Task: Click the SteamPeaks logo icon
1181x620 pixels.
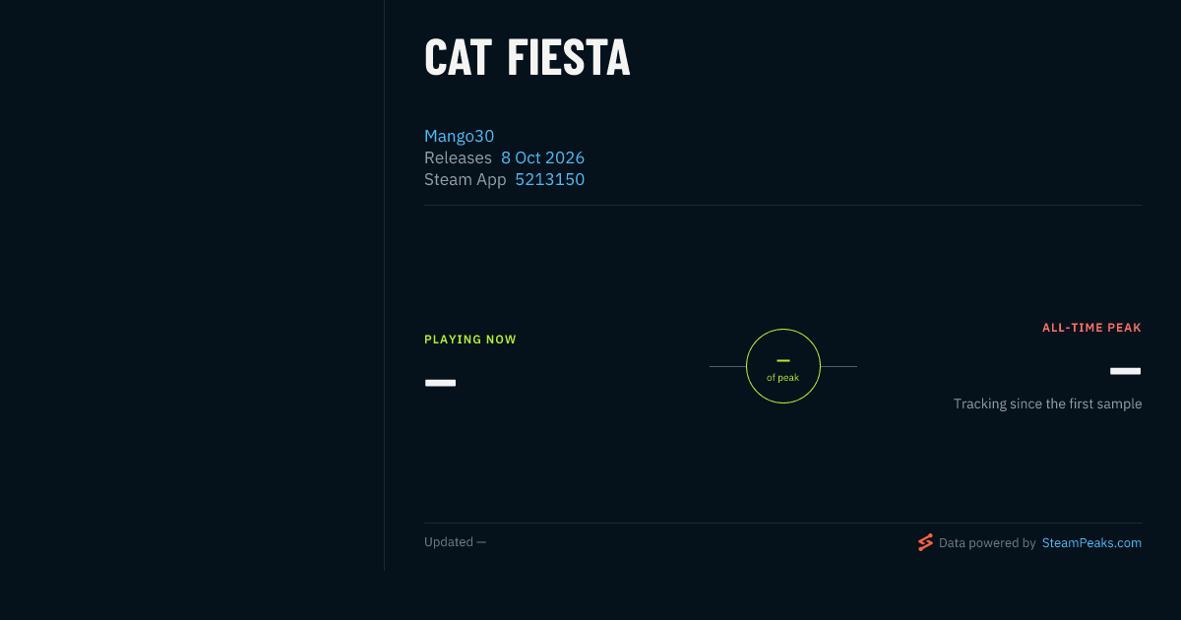Action: pos(925,542)
